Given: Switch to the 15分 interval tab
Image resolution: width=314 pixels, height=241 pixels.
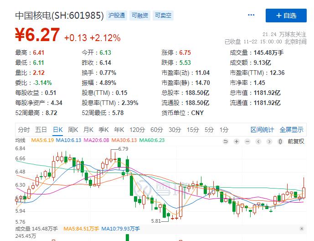Looking at the screenshot, I should pos(193,130).
